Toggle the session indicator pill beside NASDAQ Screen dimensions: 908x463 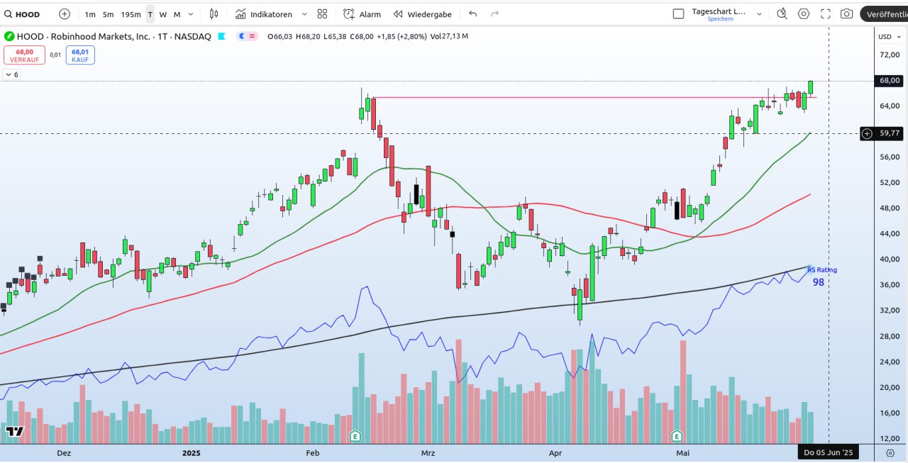[x=243, y=36]
